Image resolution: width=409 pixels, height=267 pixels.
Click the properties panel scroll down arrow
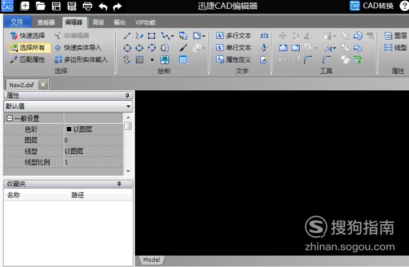point(128,171)
